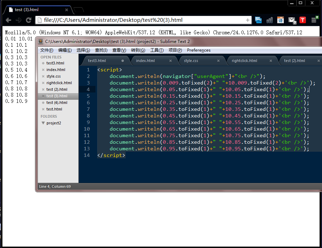Open the 转到(G) menu

[x=138, y=50]
